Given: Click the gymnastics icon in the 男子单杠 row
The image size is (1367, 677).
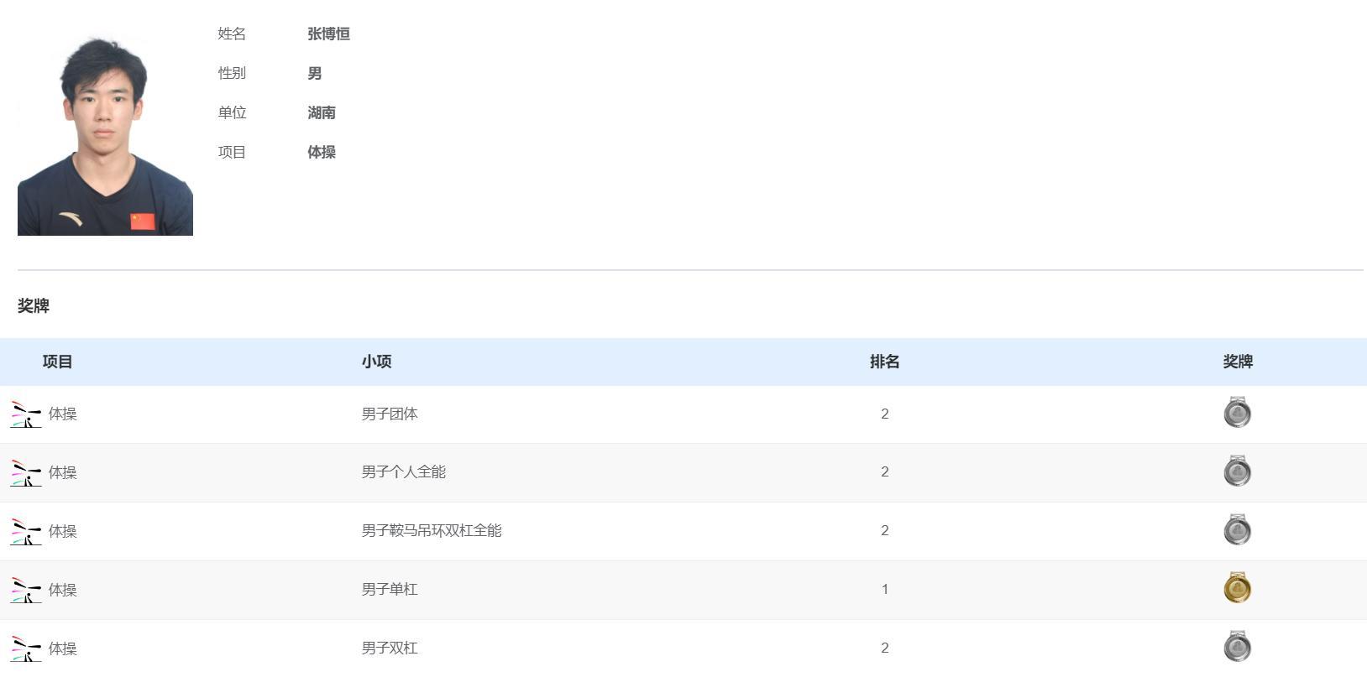Looking at the screenshot, I should [25, 591].
